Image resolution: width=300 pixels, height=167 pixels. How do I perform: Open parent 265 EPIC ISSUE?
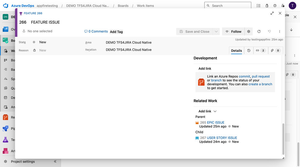[216, 123]
